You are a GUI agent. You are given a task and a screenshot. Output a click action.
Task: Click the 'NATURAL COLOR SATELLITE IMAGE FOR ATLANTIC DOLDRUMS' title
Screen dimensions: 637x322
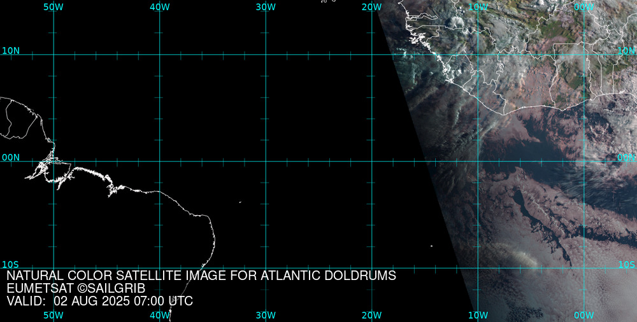tap(201, 276)
